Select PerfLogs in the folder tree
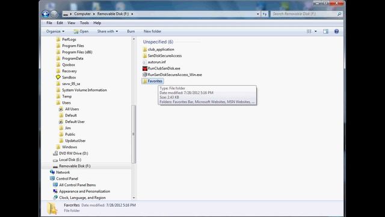385x217 pixels. [69, 39]
